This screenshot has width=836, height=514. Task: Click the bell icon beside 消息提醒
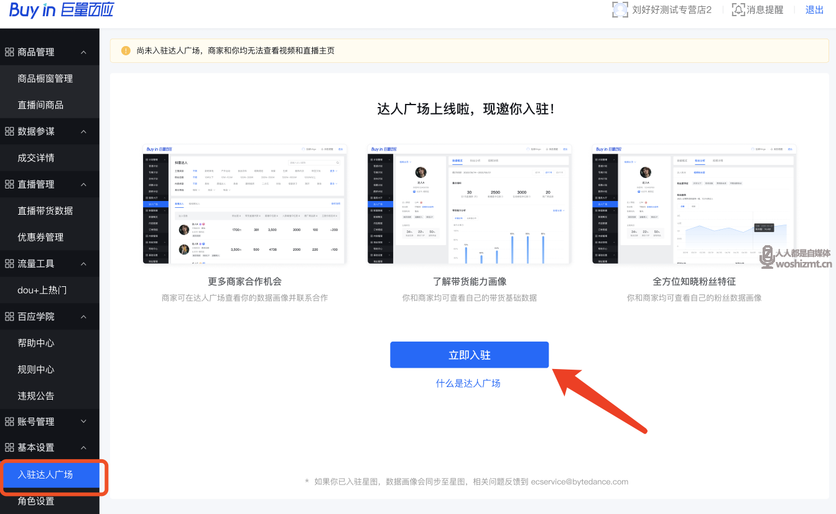coord(738,9)
